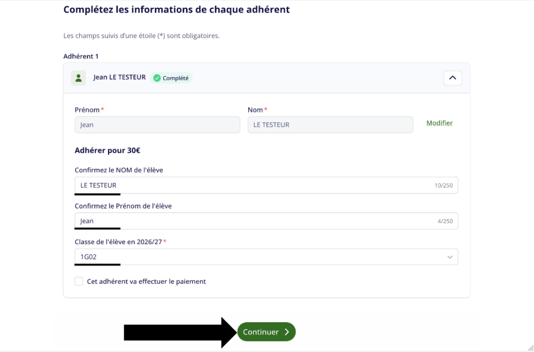Click the 'Cet adhérent va effectuer le paiement' label
The height and width of the screenshot is (352, 534).
click(147, 282)
